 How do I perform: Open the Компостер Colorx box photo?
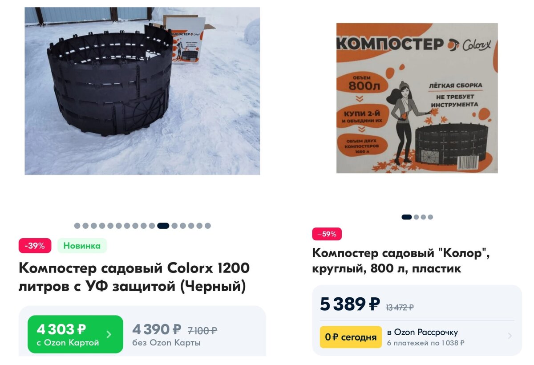coord(417,98)
